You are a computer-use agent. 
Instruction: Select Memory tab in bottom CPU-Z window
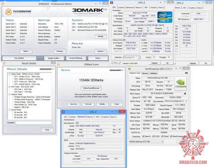tap(90, 117)
